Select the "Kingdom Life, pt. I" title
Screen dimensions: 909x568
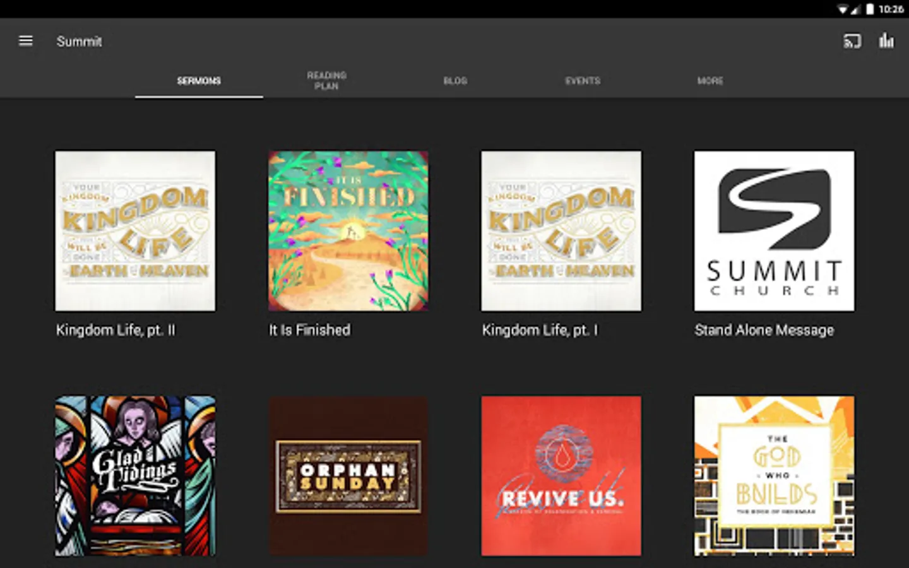click(540, 330)
